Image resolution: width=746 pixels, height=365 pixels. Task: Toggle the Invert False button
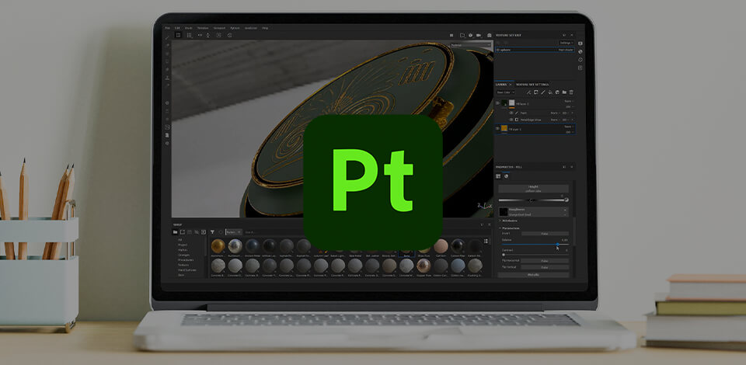[x=545, y=233]
